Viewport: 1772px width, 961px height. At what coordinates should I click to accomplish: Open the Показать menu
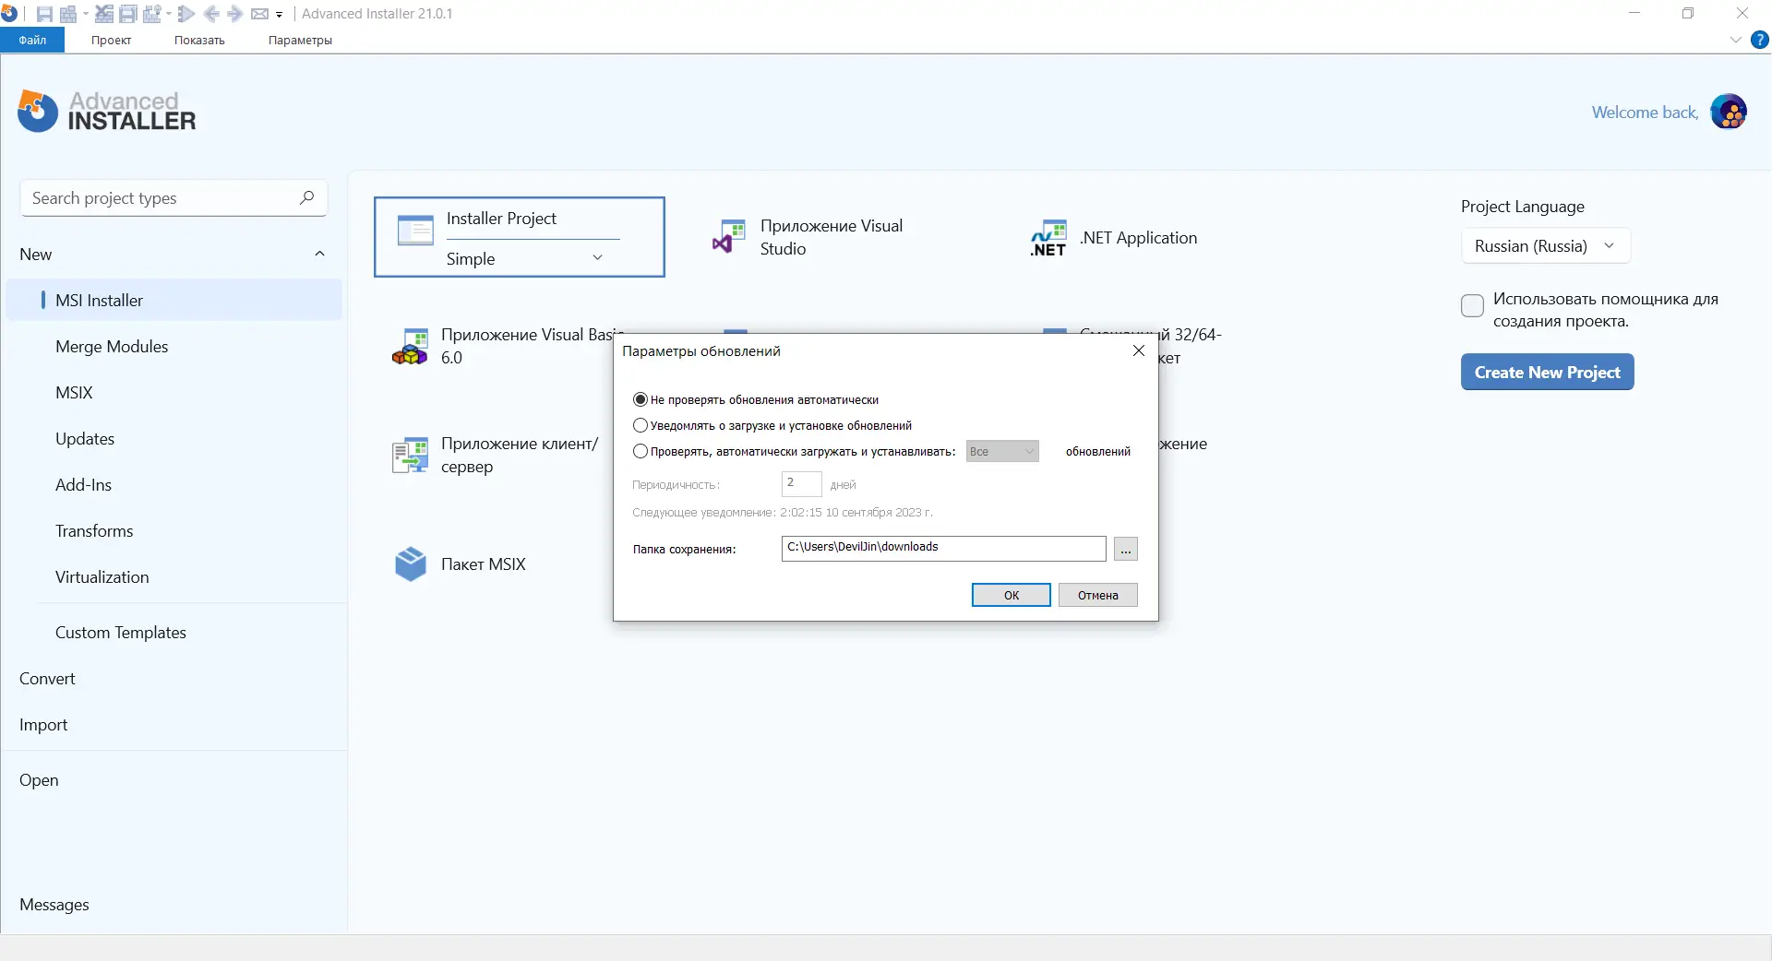click(x=199, y=40)
